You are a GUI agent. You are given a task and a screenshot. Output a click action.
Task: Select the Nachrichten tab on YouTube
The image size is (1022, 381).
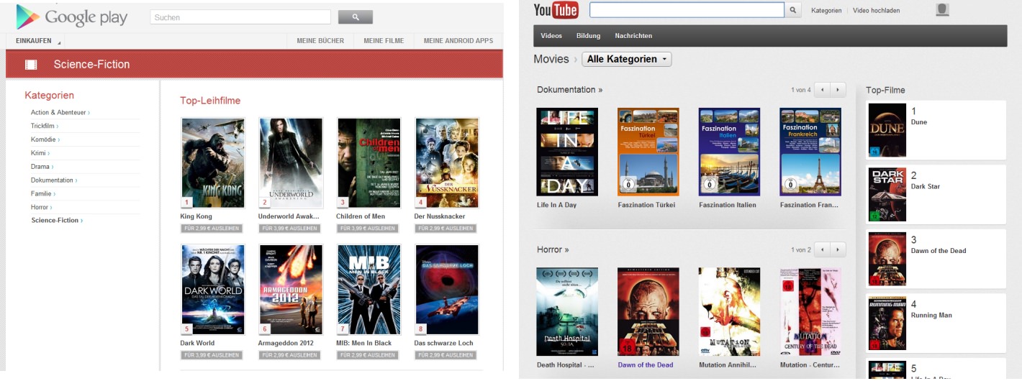[x=633, y=36]
